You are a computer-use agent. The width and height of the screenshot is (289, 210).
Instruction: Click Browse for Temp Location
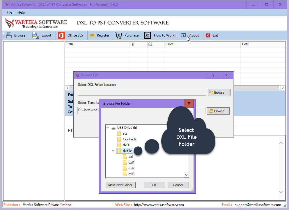click(x=218, y=111)
